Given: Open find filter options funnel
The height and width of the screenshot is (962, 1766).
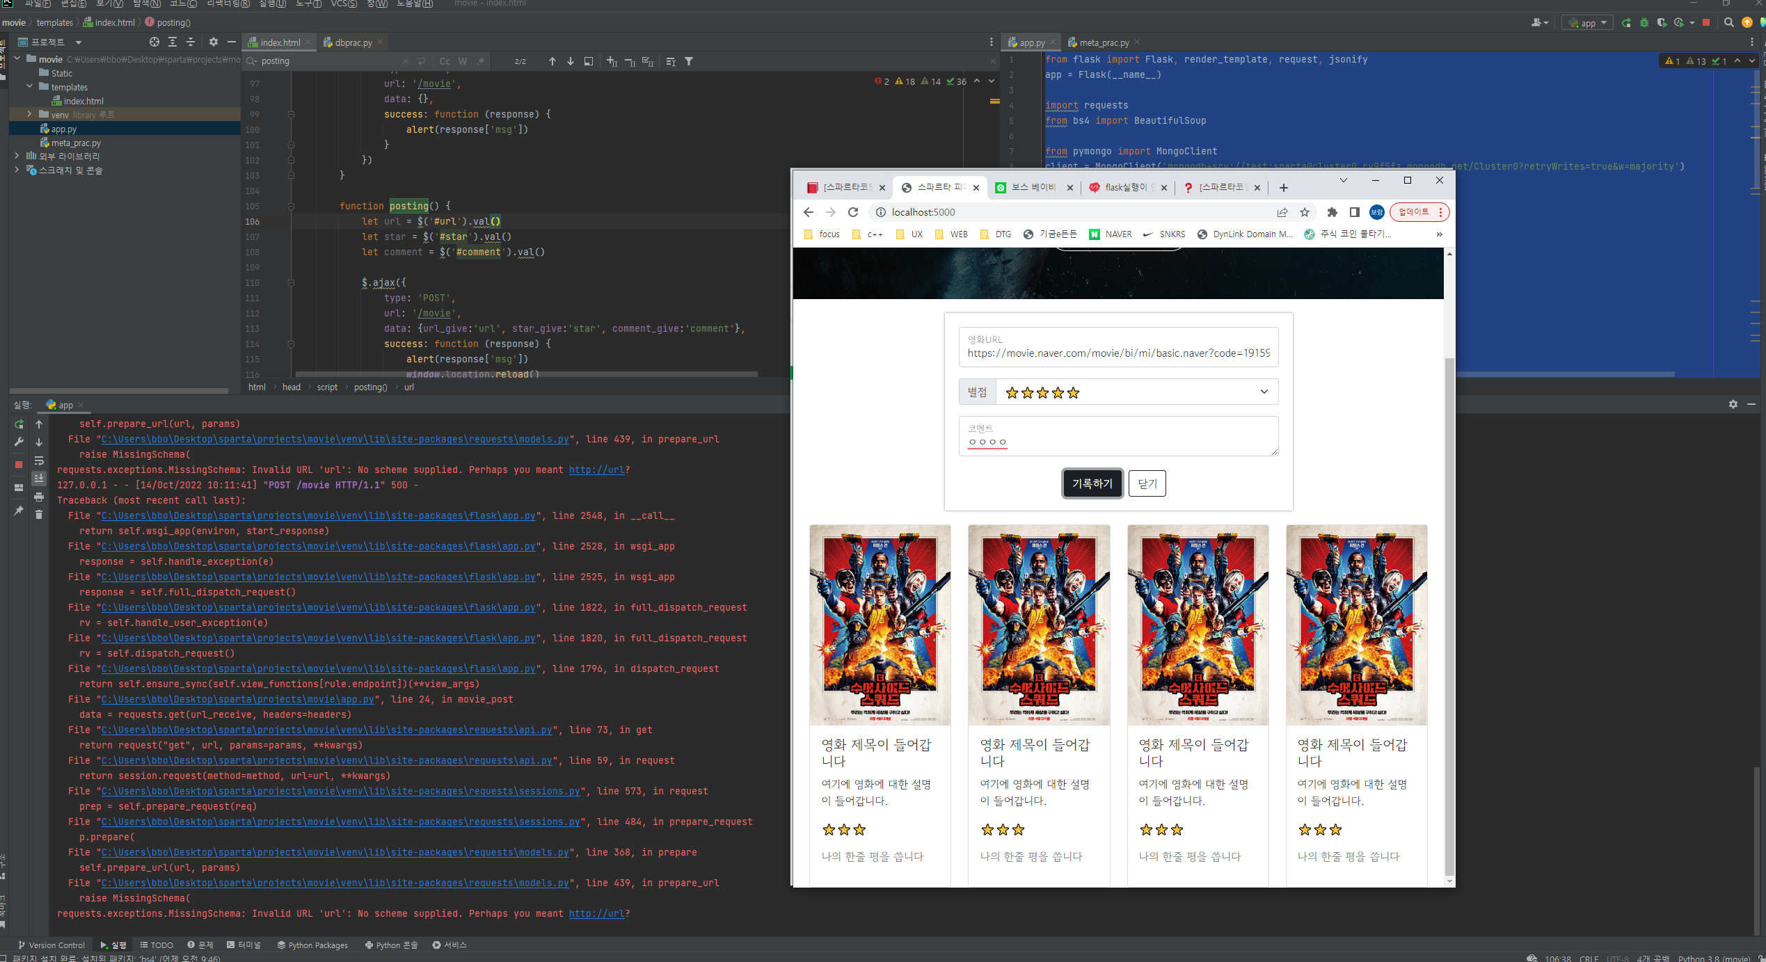Looking at the screenshot, I should 689,61.
